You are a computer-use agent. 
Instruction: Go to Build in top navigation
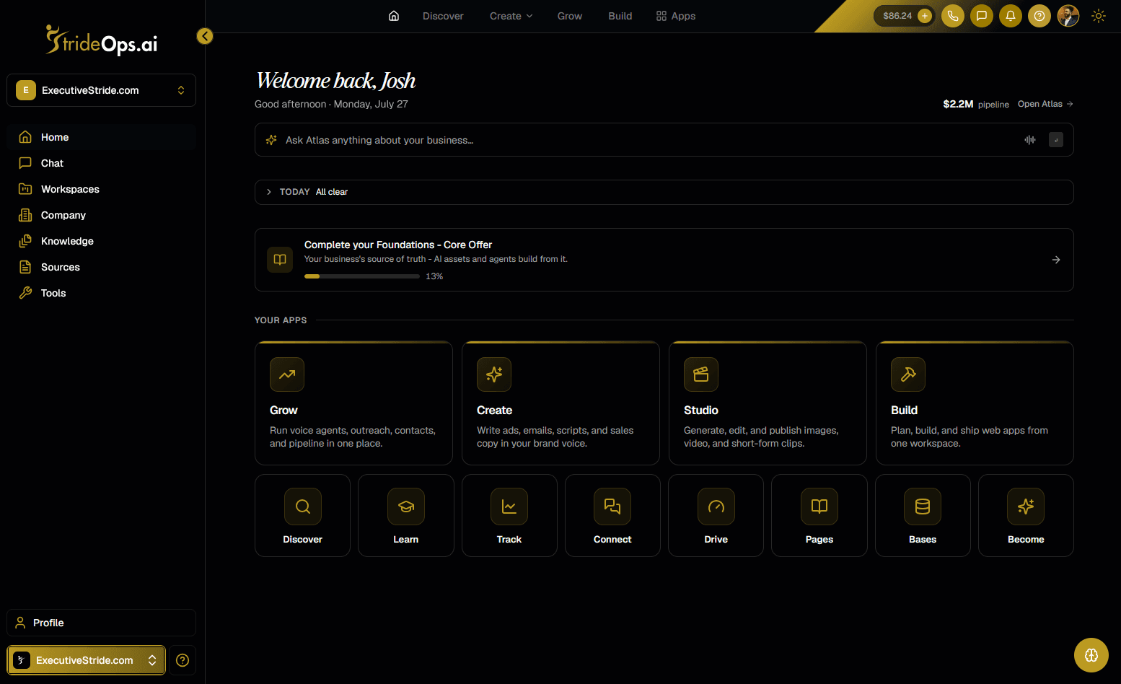click(x=620, y=16)
